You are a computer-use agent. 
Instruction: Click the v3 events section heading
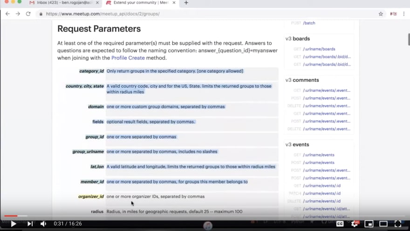tap(297, 144)
